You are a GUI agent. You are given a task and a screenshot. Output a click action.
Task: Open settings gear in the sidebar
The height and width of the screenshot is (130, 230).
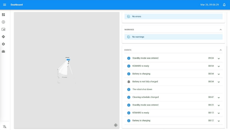pos(3,44)
